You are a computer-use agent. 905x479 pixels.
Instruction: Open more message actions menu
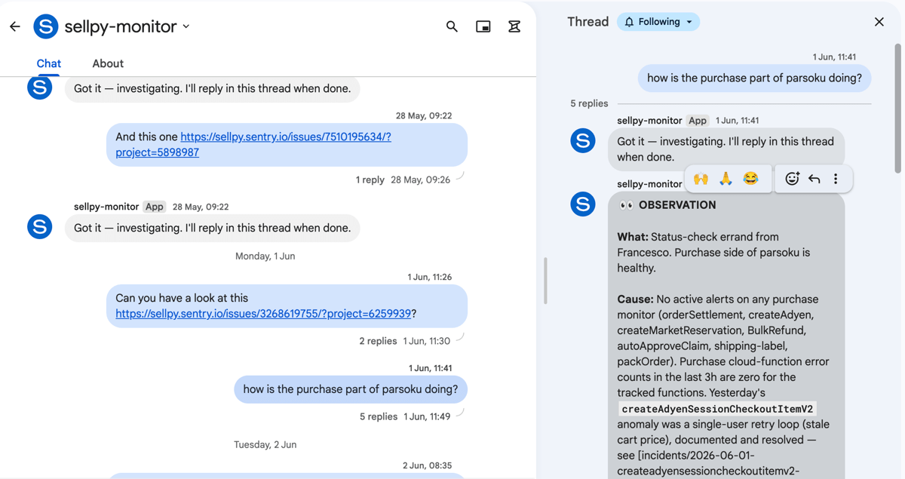[836, 179]
